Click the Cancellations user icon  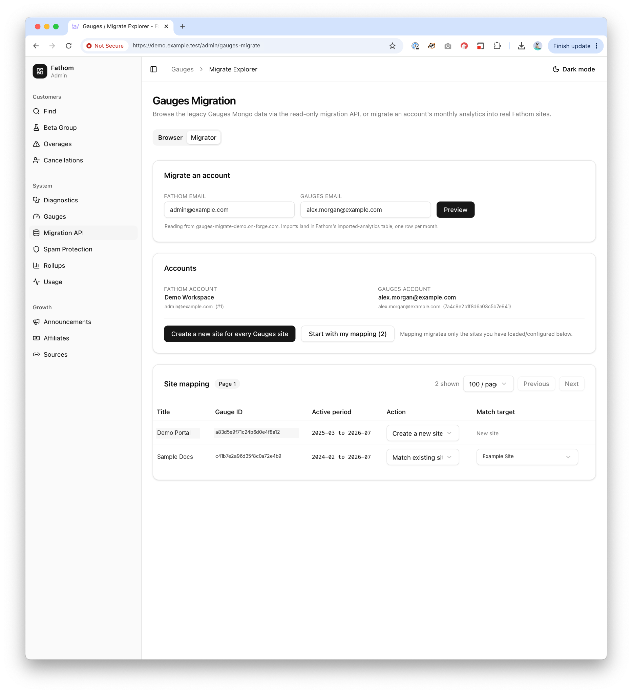pyautogui.click(x=36, y=160)
